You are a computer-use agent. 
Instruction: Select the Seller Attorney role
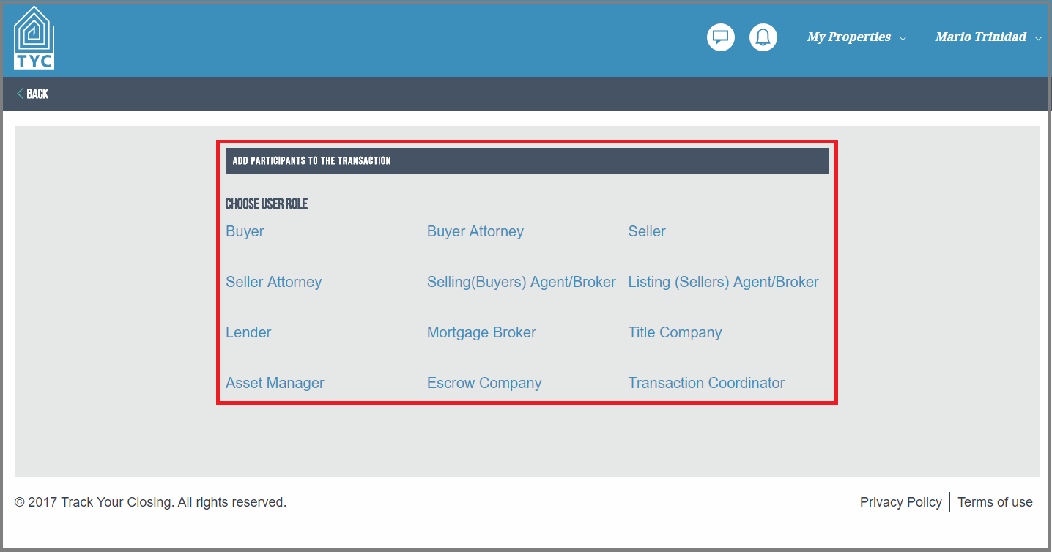[273, 282]
